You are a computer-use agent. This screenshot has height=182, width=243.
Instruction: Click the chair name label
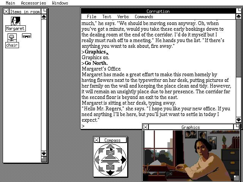click(12, 45)
